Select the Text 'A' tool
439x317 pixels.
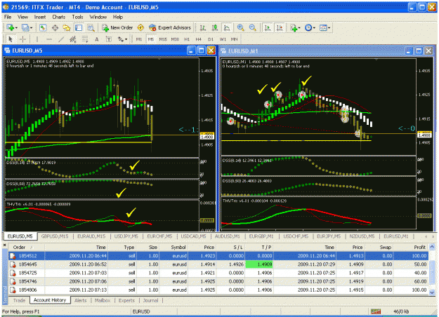pyautogui.click(x=97, y=39)
